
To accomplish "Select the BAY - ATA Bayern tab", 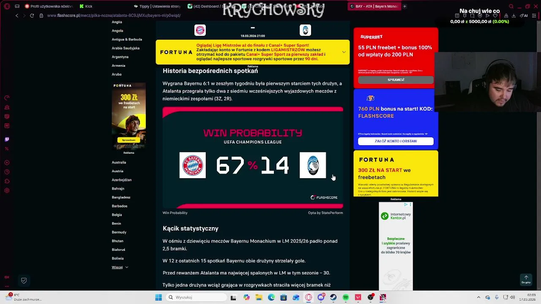I will click(374, 6).
